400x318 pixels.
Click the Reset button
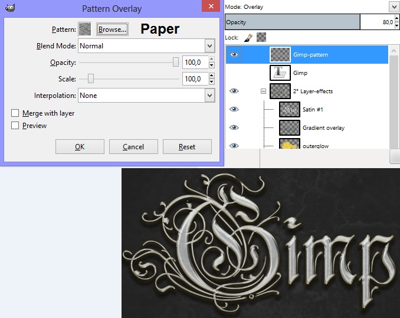coord(186,147)
